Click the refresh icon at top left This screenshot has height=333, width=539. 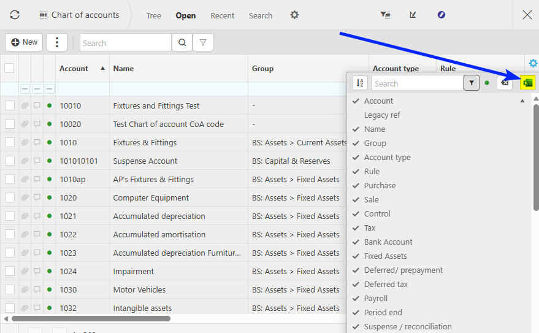(15, 15)
